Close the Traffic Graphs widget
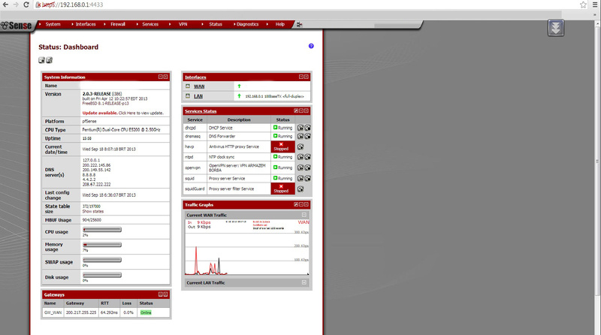The image size is (601, 335). click(x=306, y=204)
